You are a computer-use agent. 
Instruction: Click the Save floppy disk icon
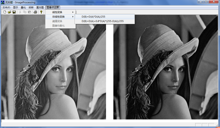point(14,12)
